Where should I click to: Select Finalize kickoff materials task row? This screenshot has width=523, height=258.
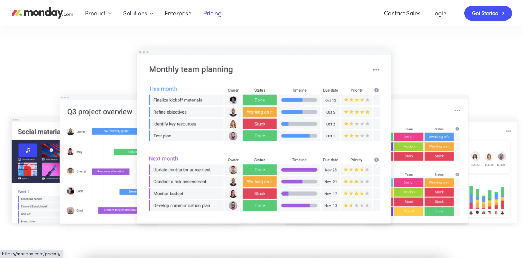[x=264, y=100]
